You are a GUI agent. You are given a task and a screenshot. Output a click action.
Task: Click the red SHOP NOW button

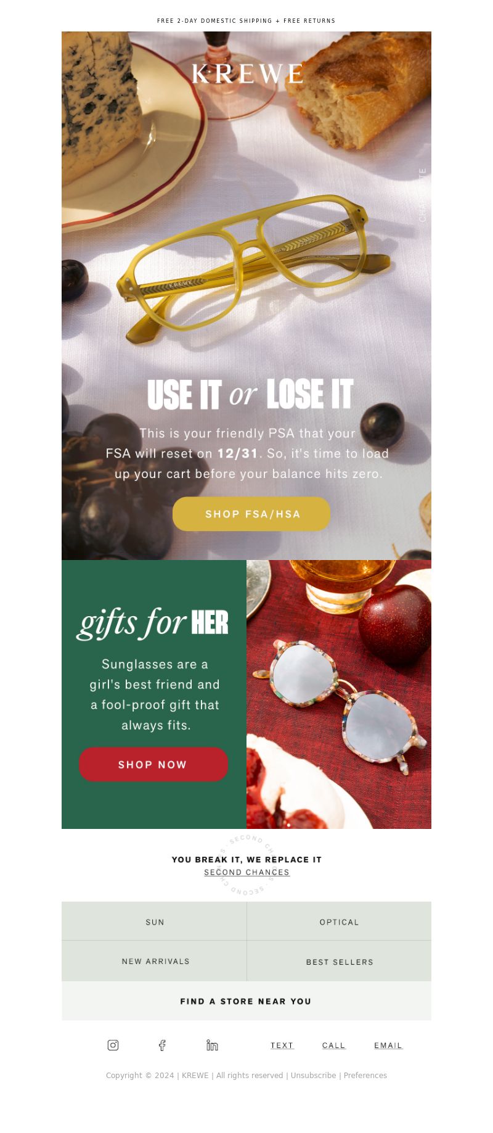[153, 764]
